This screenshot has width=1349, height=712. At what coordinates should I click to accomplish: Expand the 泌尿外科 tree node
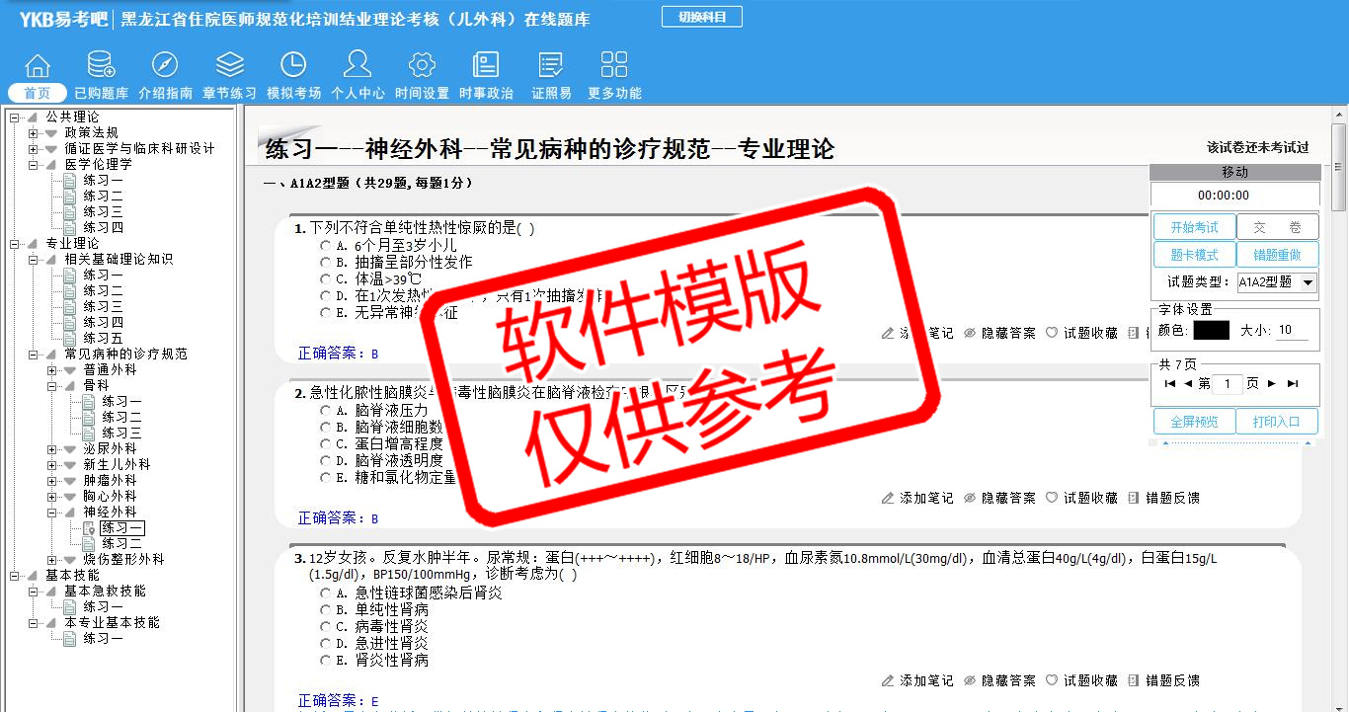click(52, 449)
